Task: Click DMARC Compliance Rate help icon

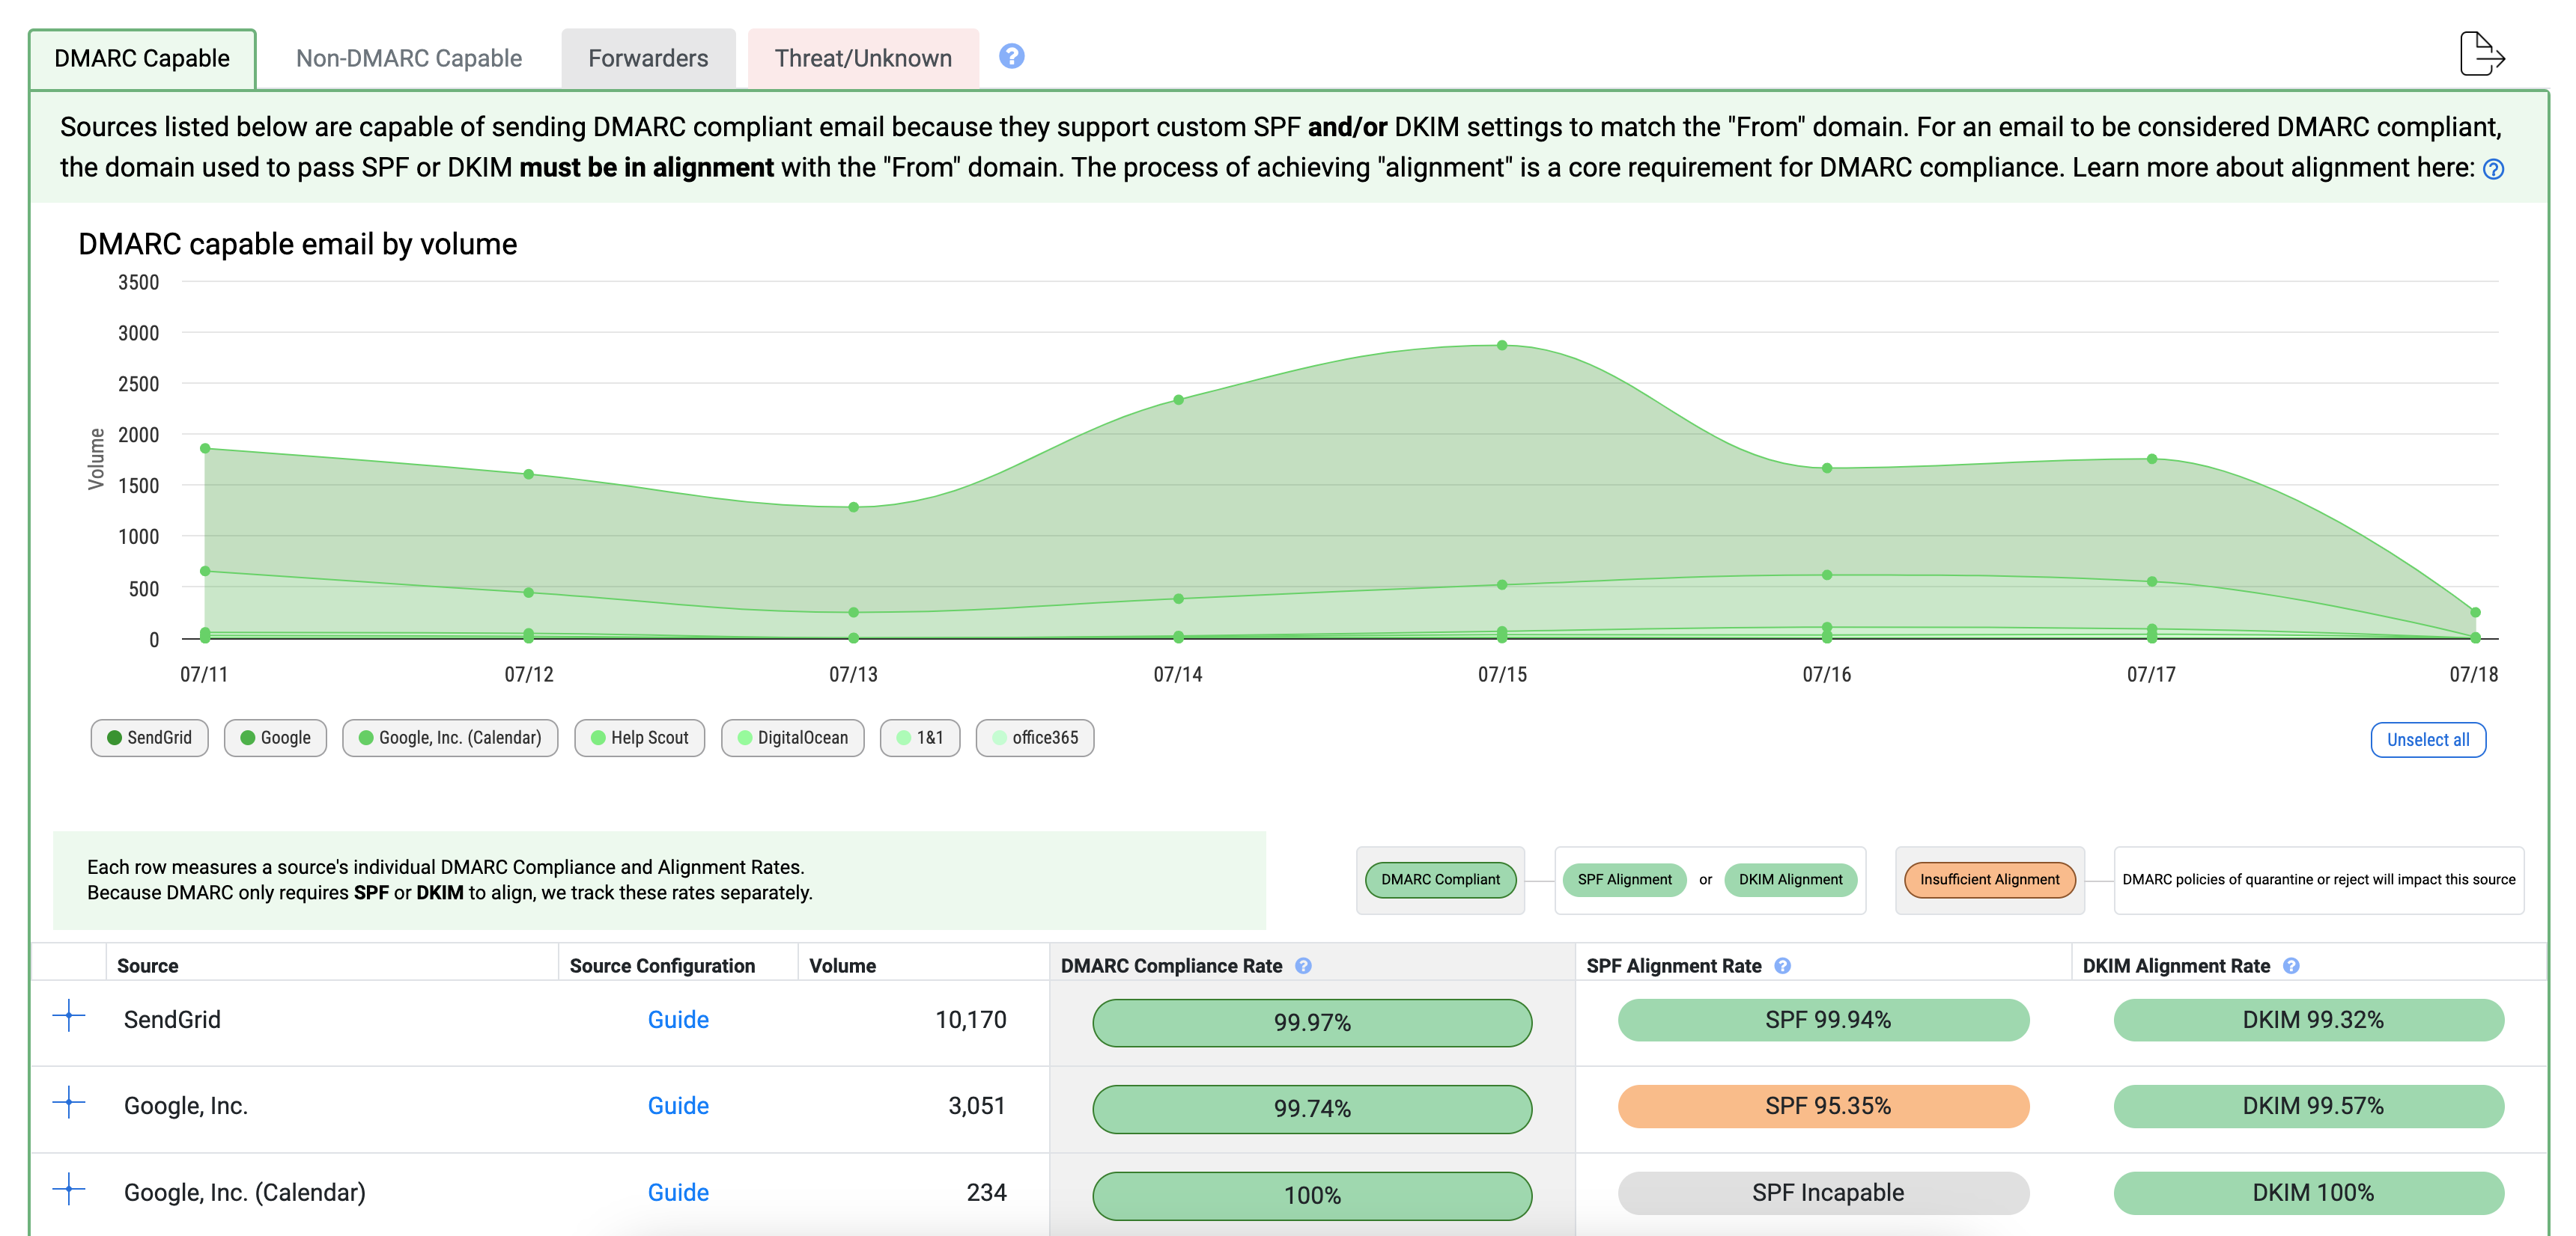Action: tap(1303, 965)
